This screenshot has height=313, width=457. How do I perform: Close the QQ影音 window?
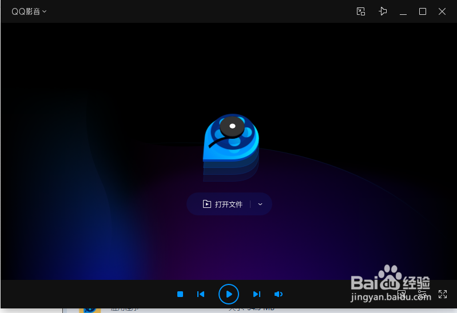click(x=442, y=11)
